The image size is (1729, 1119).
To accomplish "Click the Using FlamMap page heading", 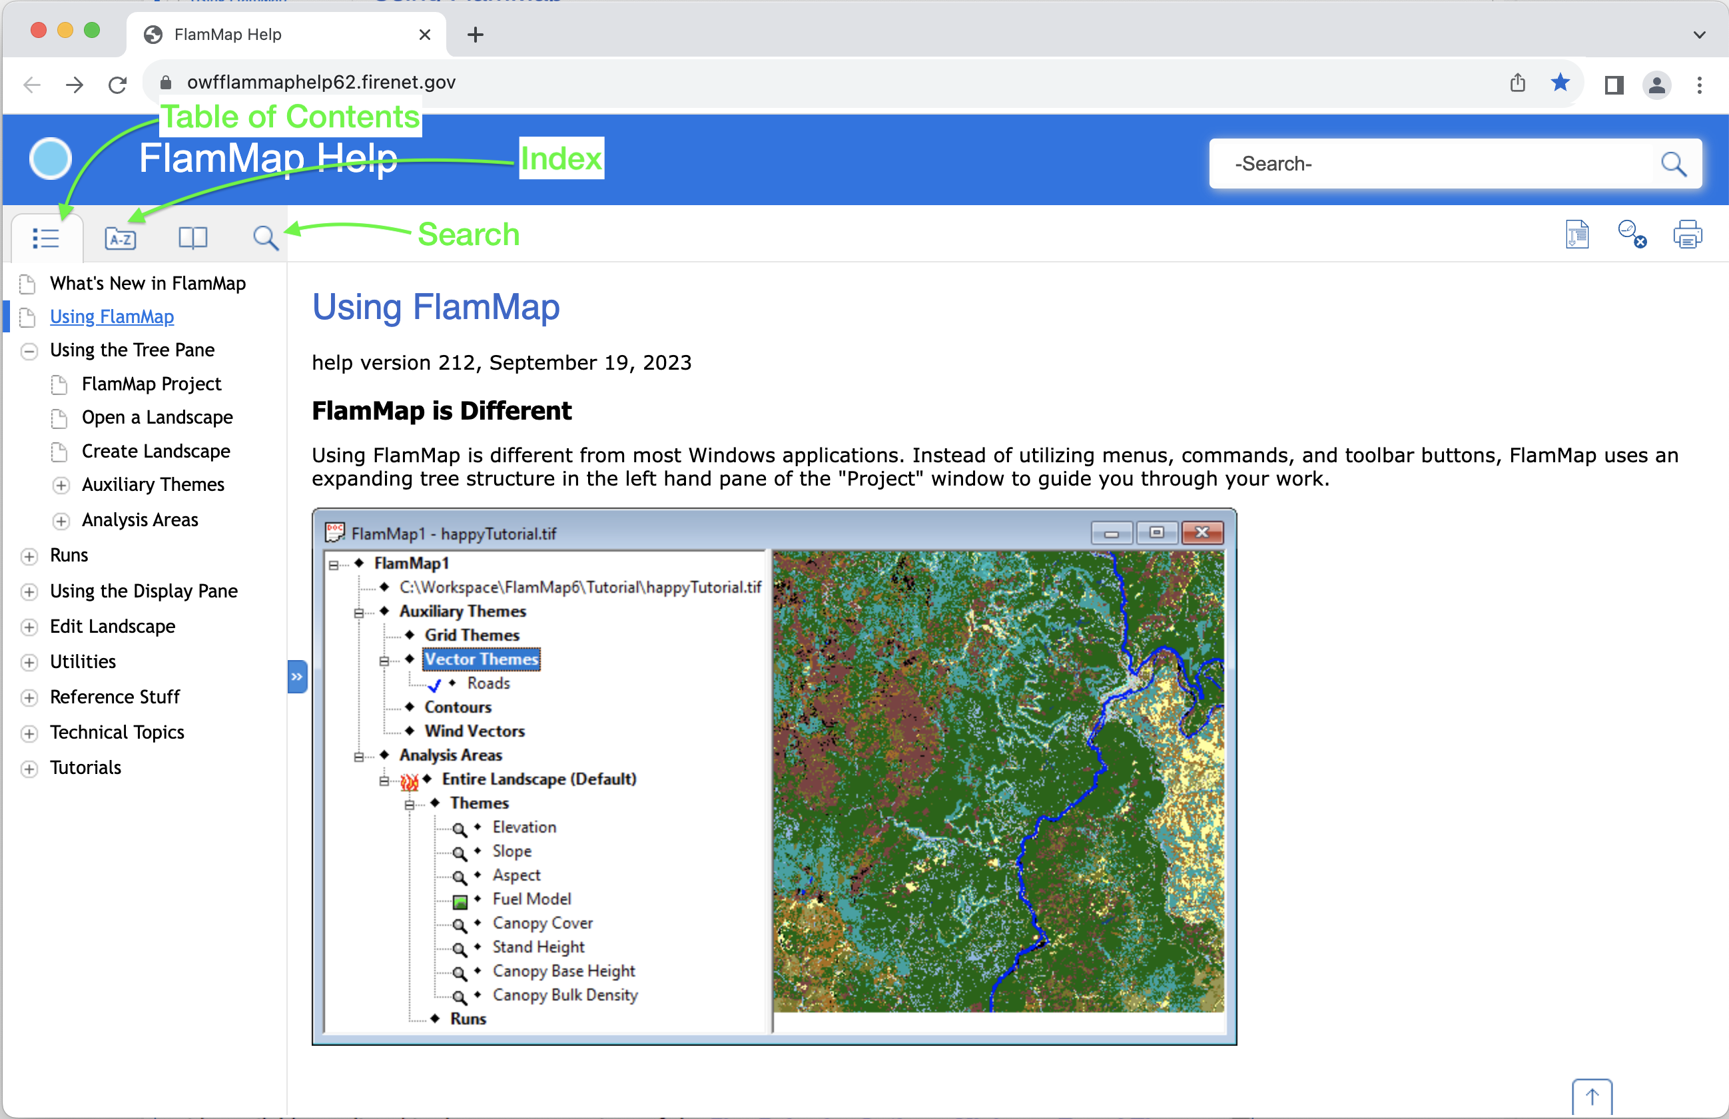I will click(436, 306).
